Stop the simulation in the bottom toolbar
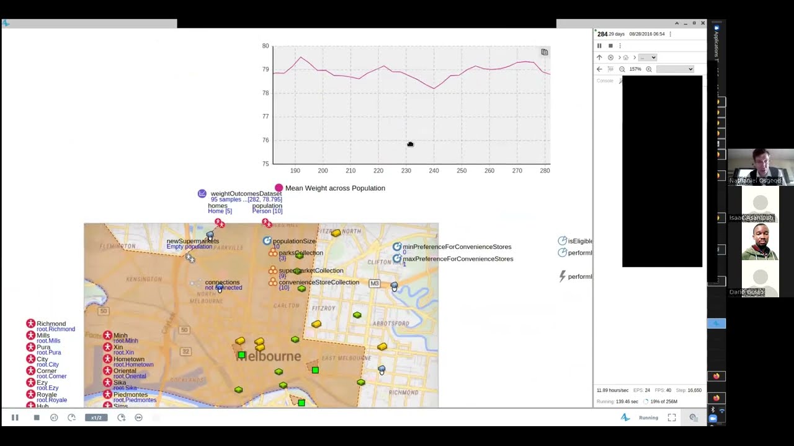Viewport: 794px width, 446px height. point(37,418)
